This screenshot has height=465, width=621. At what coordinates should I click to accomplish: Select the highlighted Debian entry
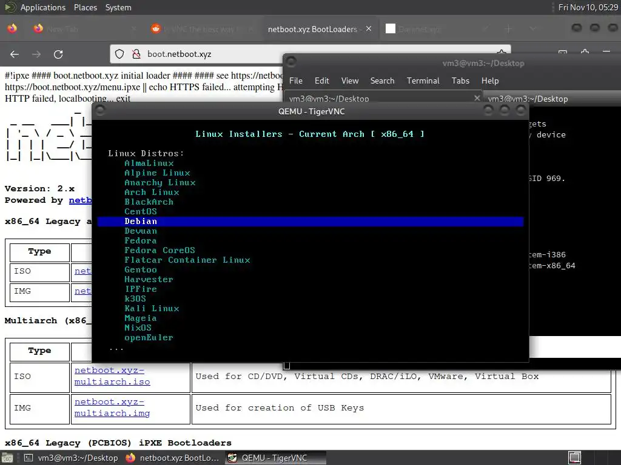click(x=310, y=222)
